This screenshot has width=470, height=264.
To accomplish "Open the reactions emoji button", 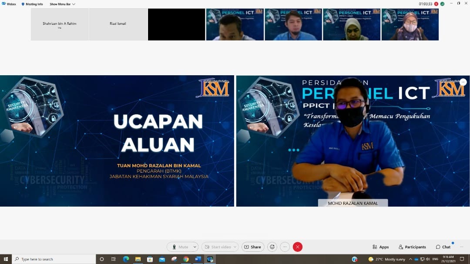I will pos(272,247).
